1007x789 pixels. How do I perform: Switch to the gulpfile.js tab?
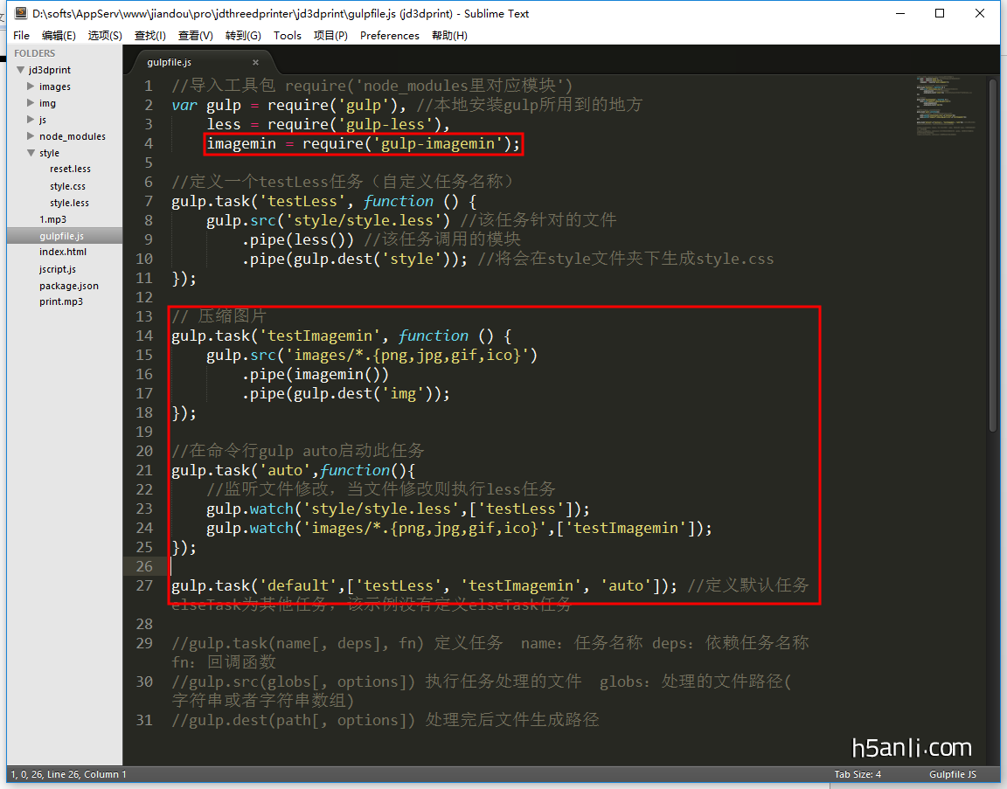[x=169, y=62]
